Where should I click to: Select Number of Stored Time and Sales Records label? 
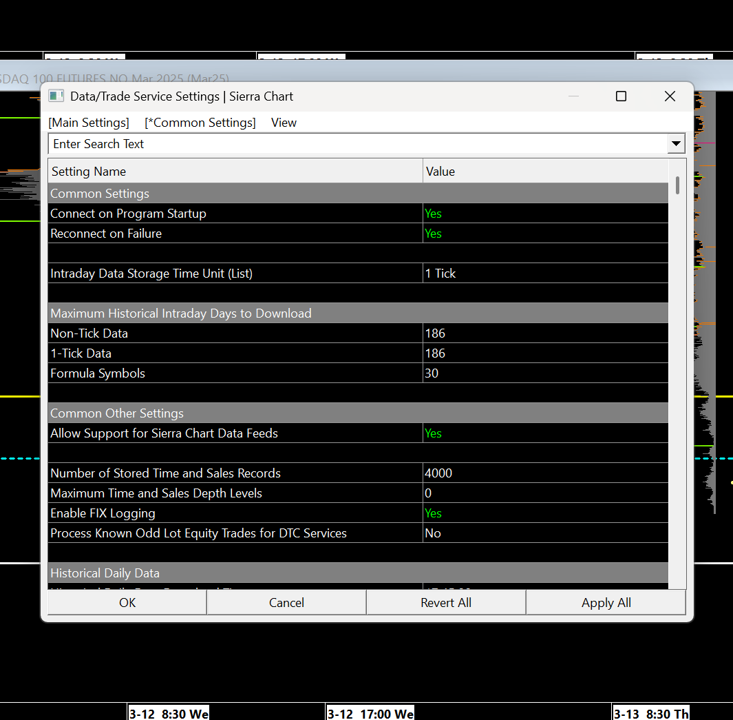pyautogui.click(x=165, y=473)
